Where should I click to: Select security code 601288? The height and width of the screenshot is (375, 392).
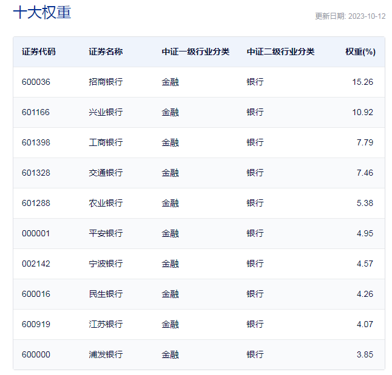tap(36, 203)
